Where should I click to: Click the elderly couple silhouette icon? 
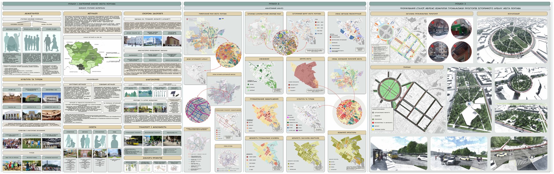51,42
